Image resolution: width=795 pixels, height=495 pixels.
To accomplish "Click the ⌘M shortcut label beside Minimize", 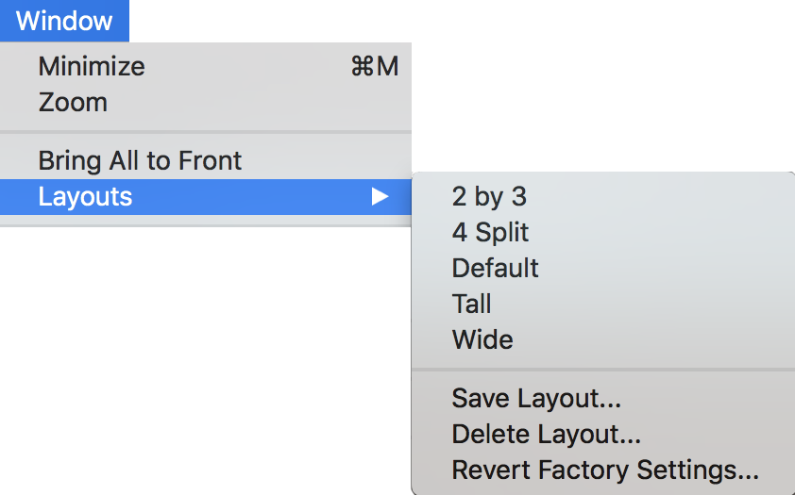I will coord(374,66).
